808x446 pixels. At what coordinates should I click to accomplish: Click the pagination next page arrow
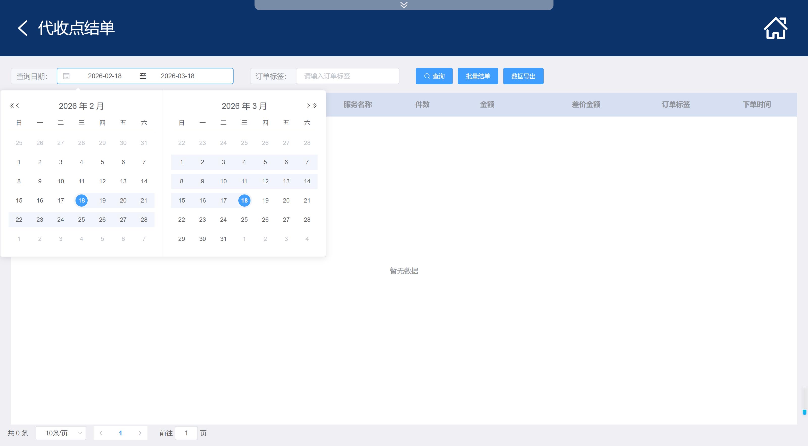click(140, 433)
